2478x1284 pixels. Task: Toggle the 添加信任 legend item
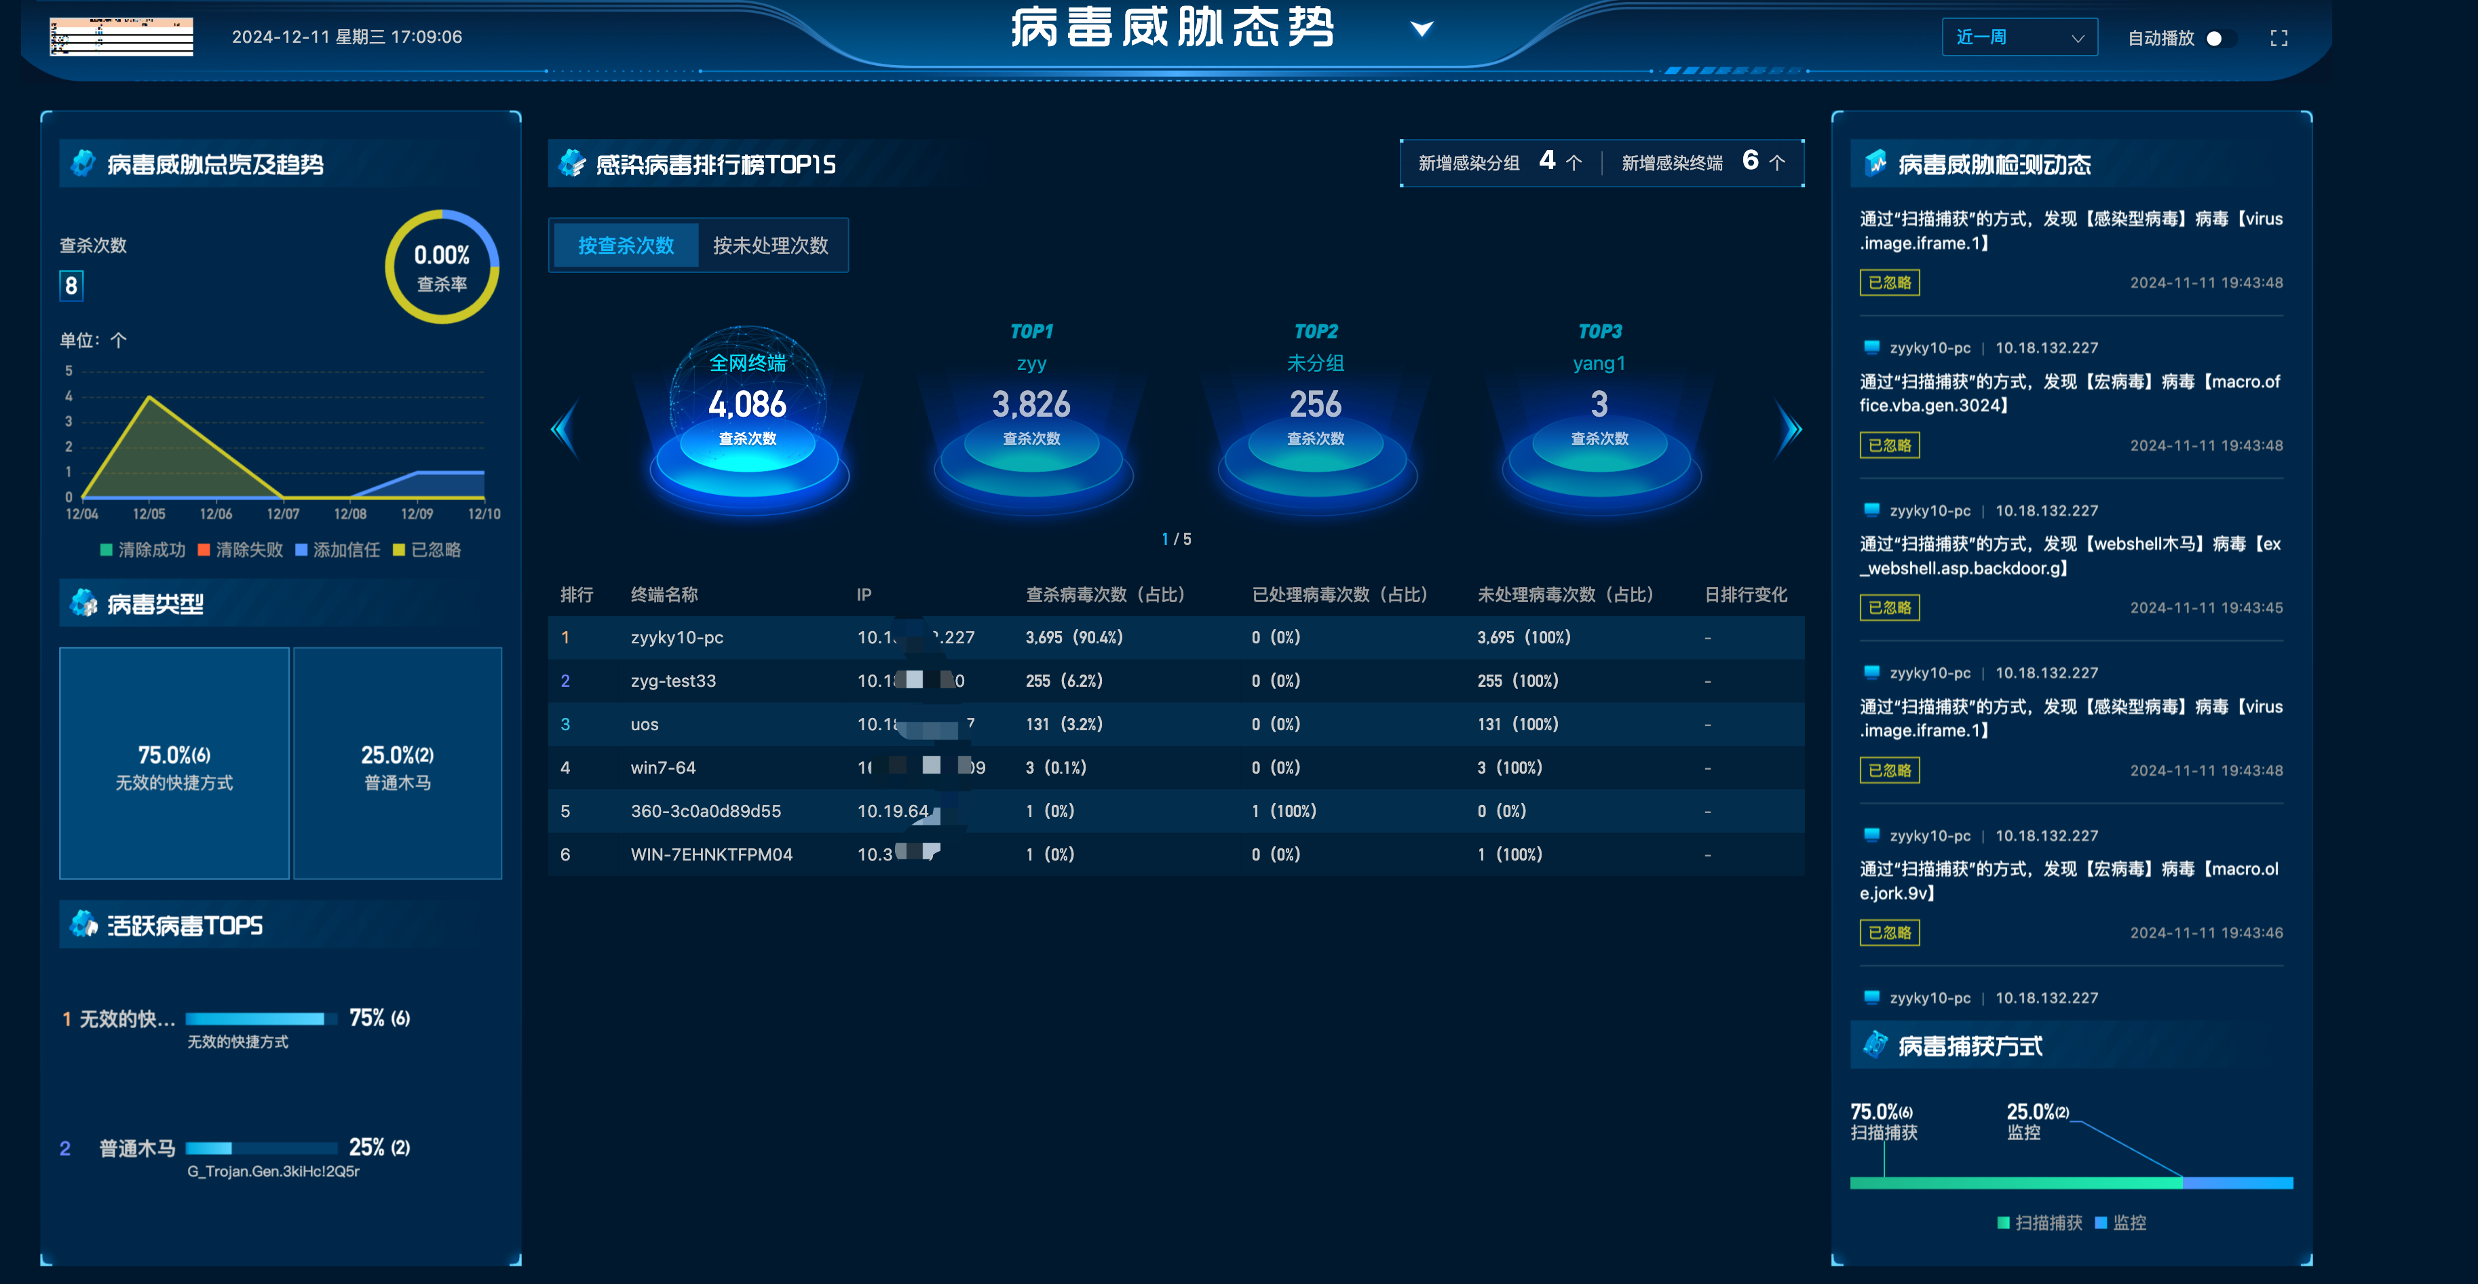click(x=338, y=549)
